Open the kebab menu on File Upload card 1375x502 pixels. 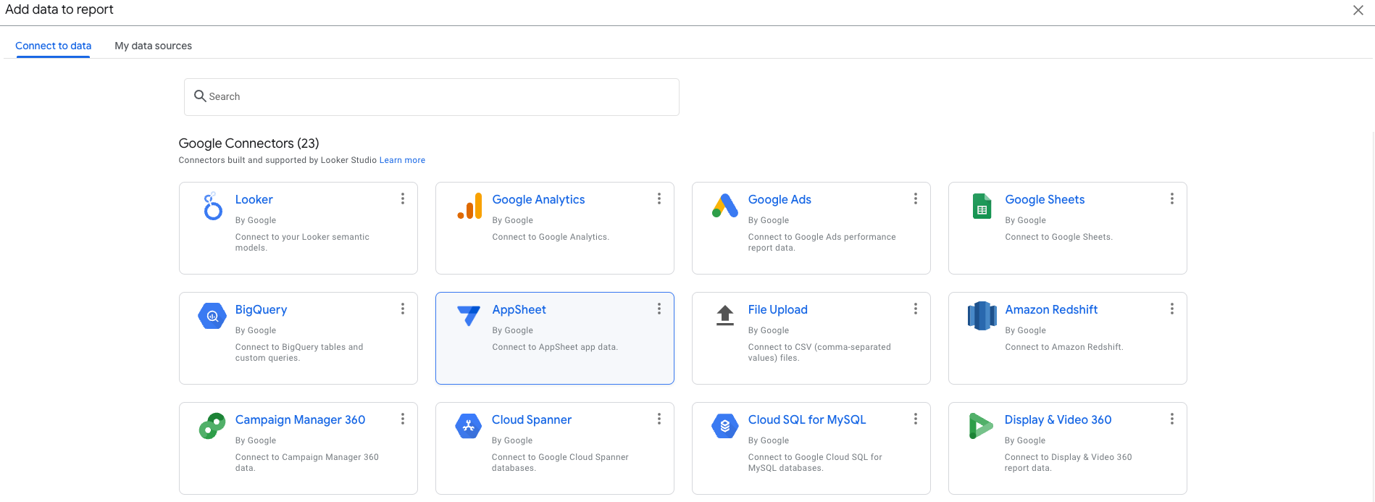pos(915,309)
